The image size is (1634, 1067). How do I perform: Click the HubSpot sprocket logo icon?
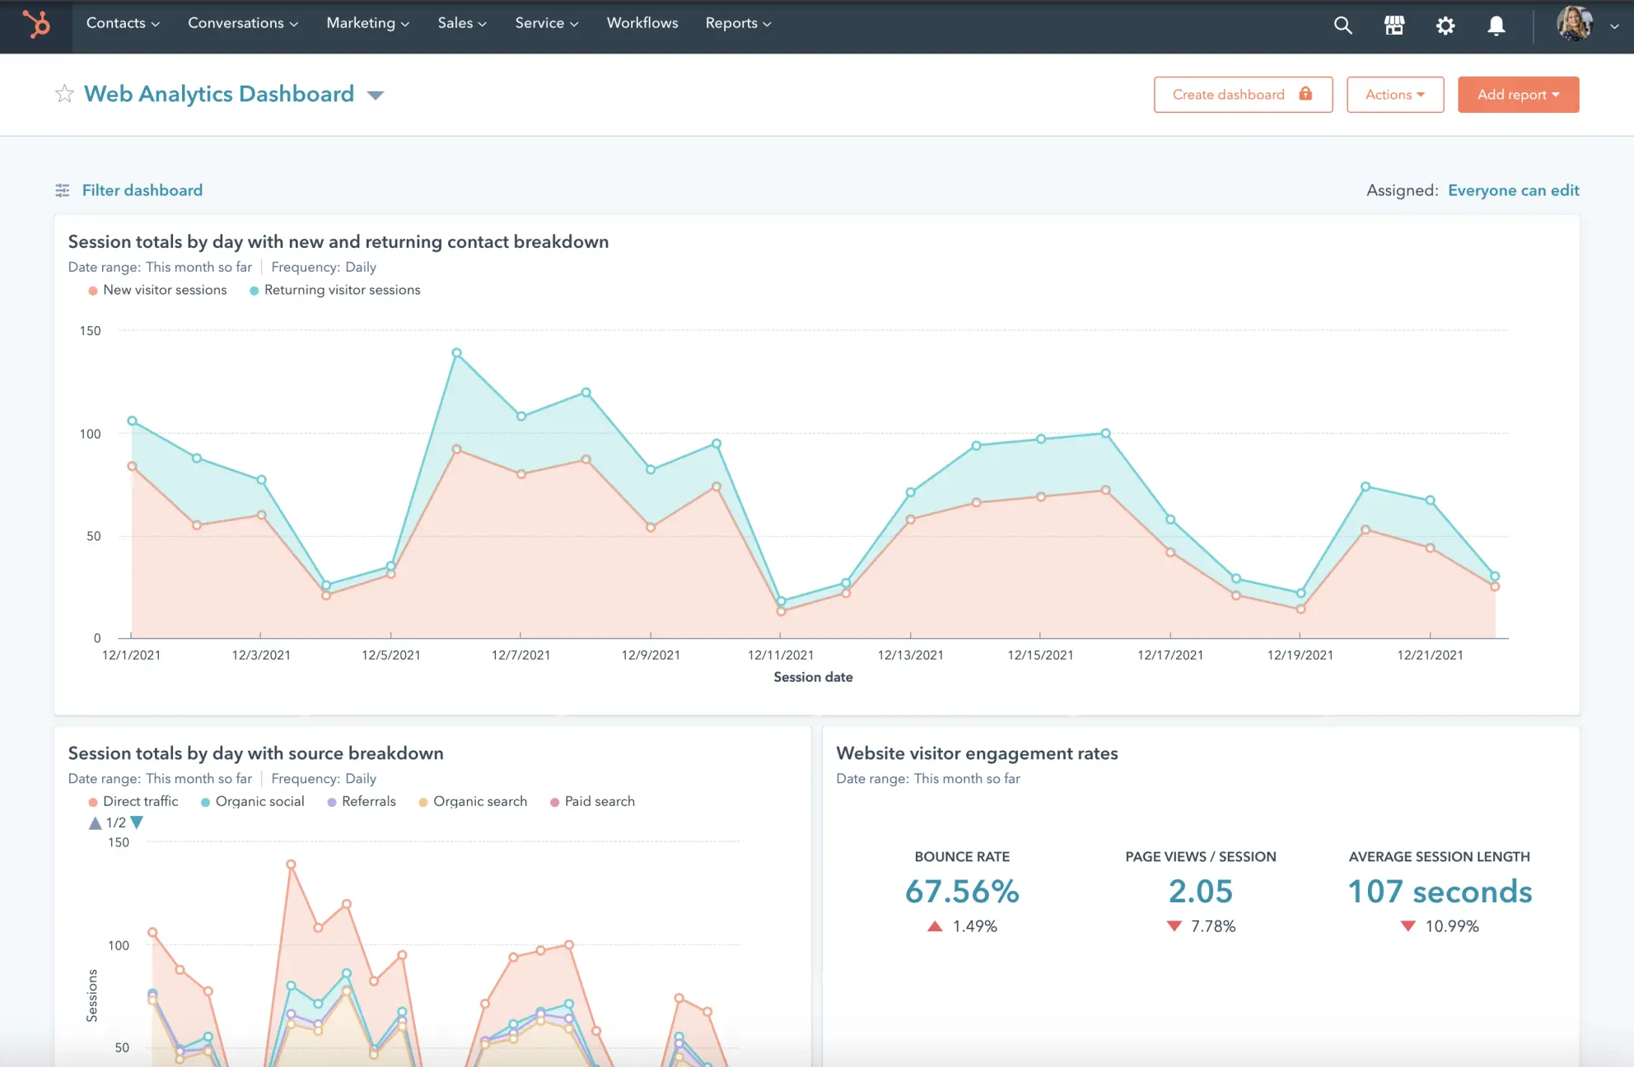[x=35, y=25]
